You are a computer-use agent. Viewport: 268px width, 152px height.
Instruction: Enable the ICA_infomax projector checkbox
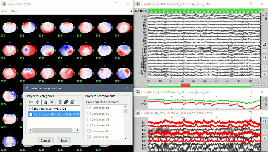click(x=31, y=114)
